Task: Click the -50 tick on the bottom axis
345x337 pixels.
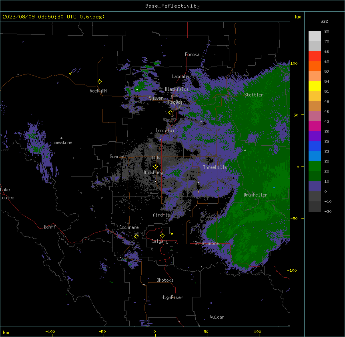Action: pyautogui.click(x=102, y=331)
